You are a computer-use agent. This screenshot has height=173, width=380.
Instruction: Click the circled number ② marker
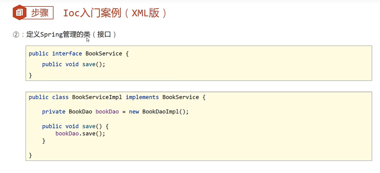16,35
